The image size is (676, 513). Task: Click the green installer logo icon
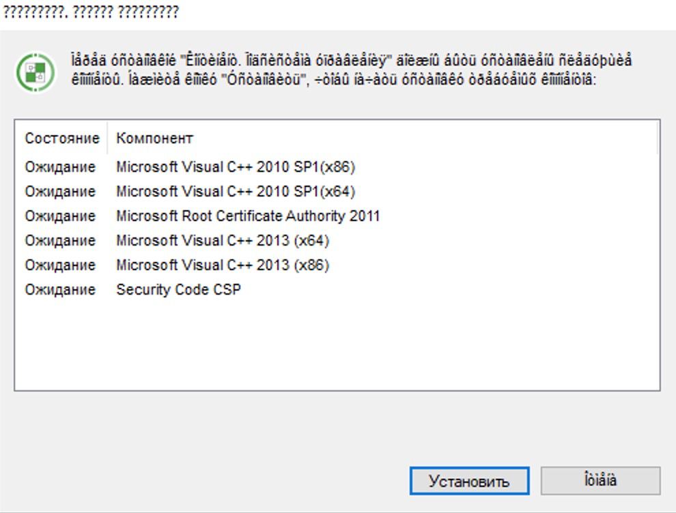tap(36, 72)
